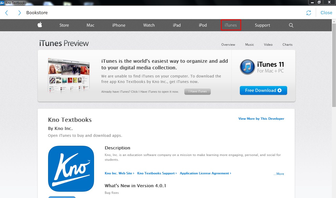Click the blue iTunes 11 music note icon
This screenshot has height=198, width=336.
(x=247, y=67)
